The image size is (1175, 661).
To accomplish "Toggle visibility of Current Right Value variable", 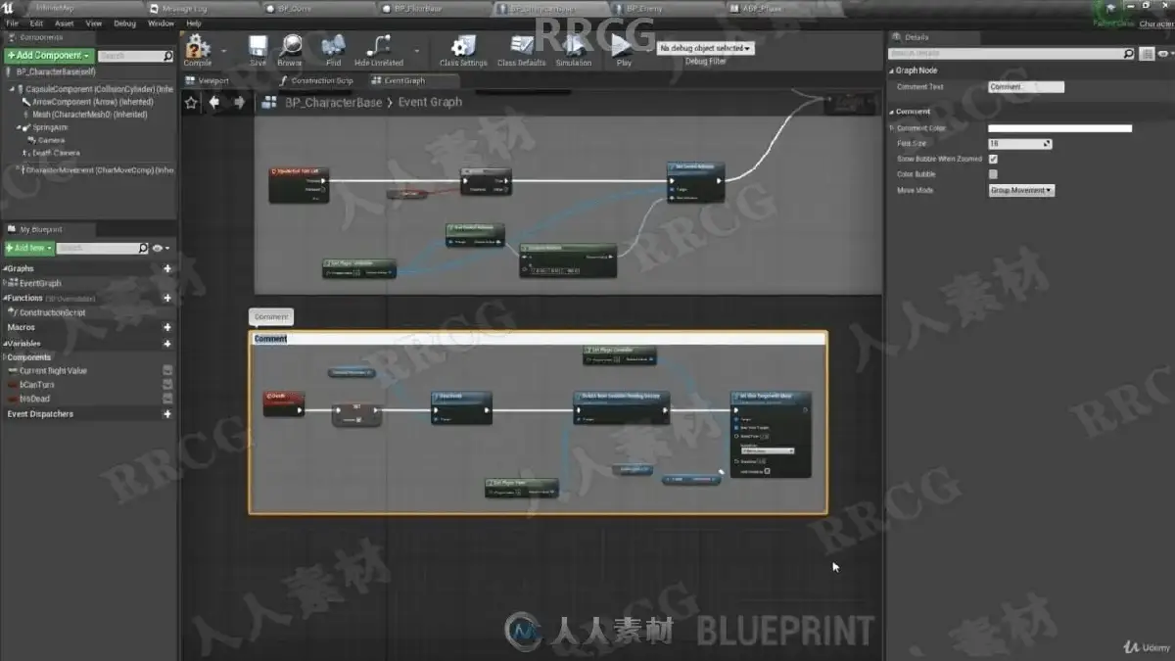I will click(167, 371).
